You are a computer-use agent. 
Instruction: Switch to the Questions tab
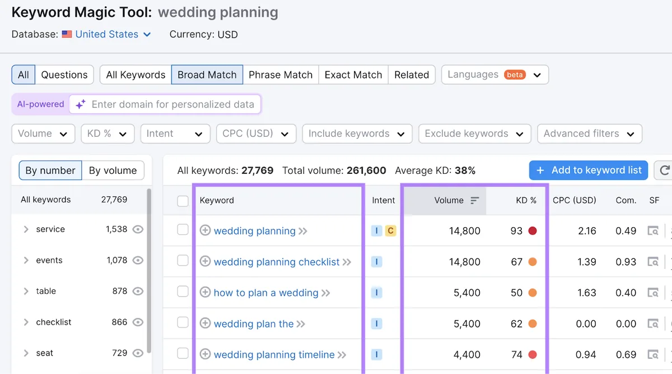click(x=64, y=75)
